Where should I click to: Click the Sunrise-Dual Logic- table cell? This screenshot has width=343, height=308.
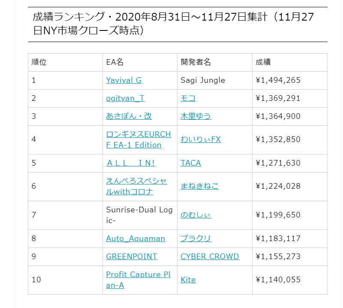139,215
